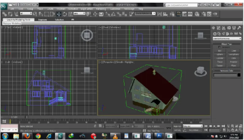244x140 pixels.
Task: Activate the Select and Scale tool
Action: click(x=71, y=14)
